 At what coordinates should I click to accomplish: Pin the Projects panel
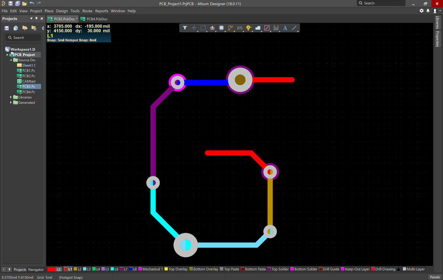point(37,19)
